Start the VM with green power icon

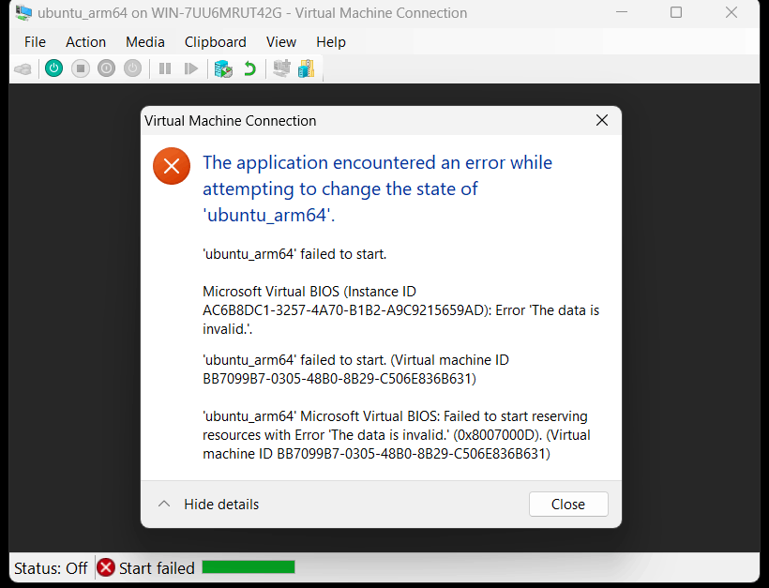tap(54, 68)
